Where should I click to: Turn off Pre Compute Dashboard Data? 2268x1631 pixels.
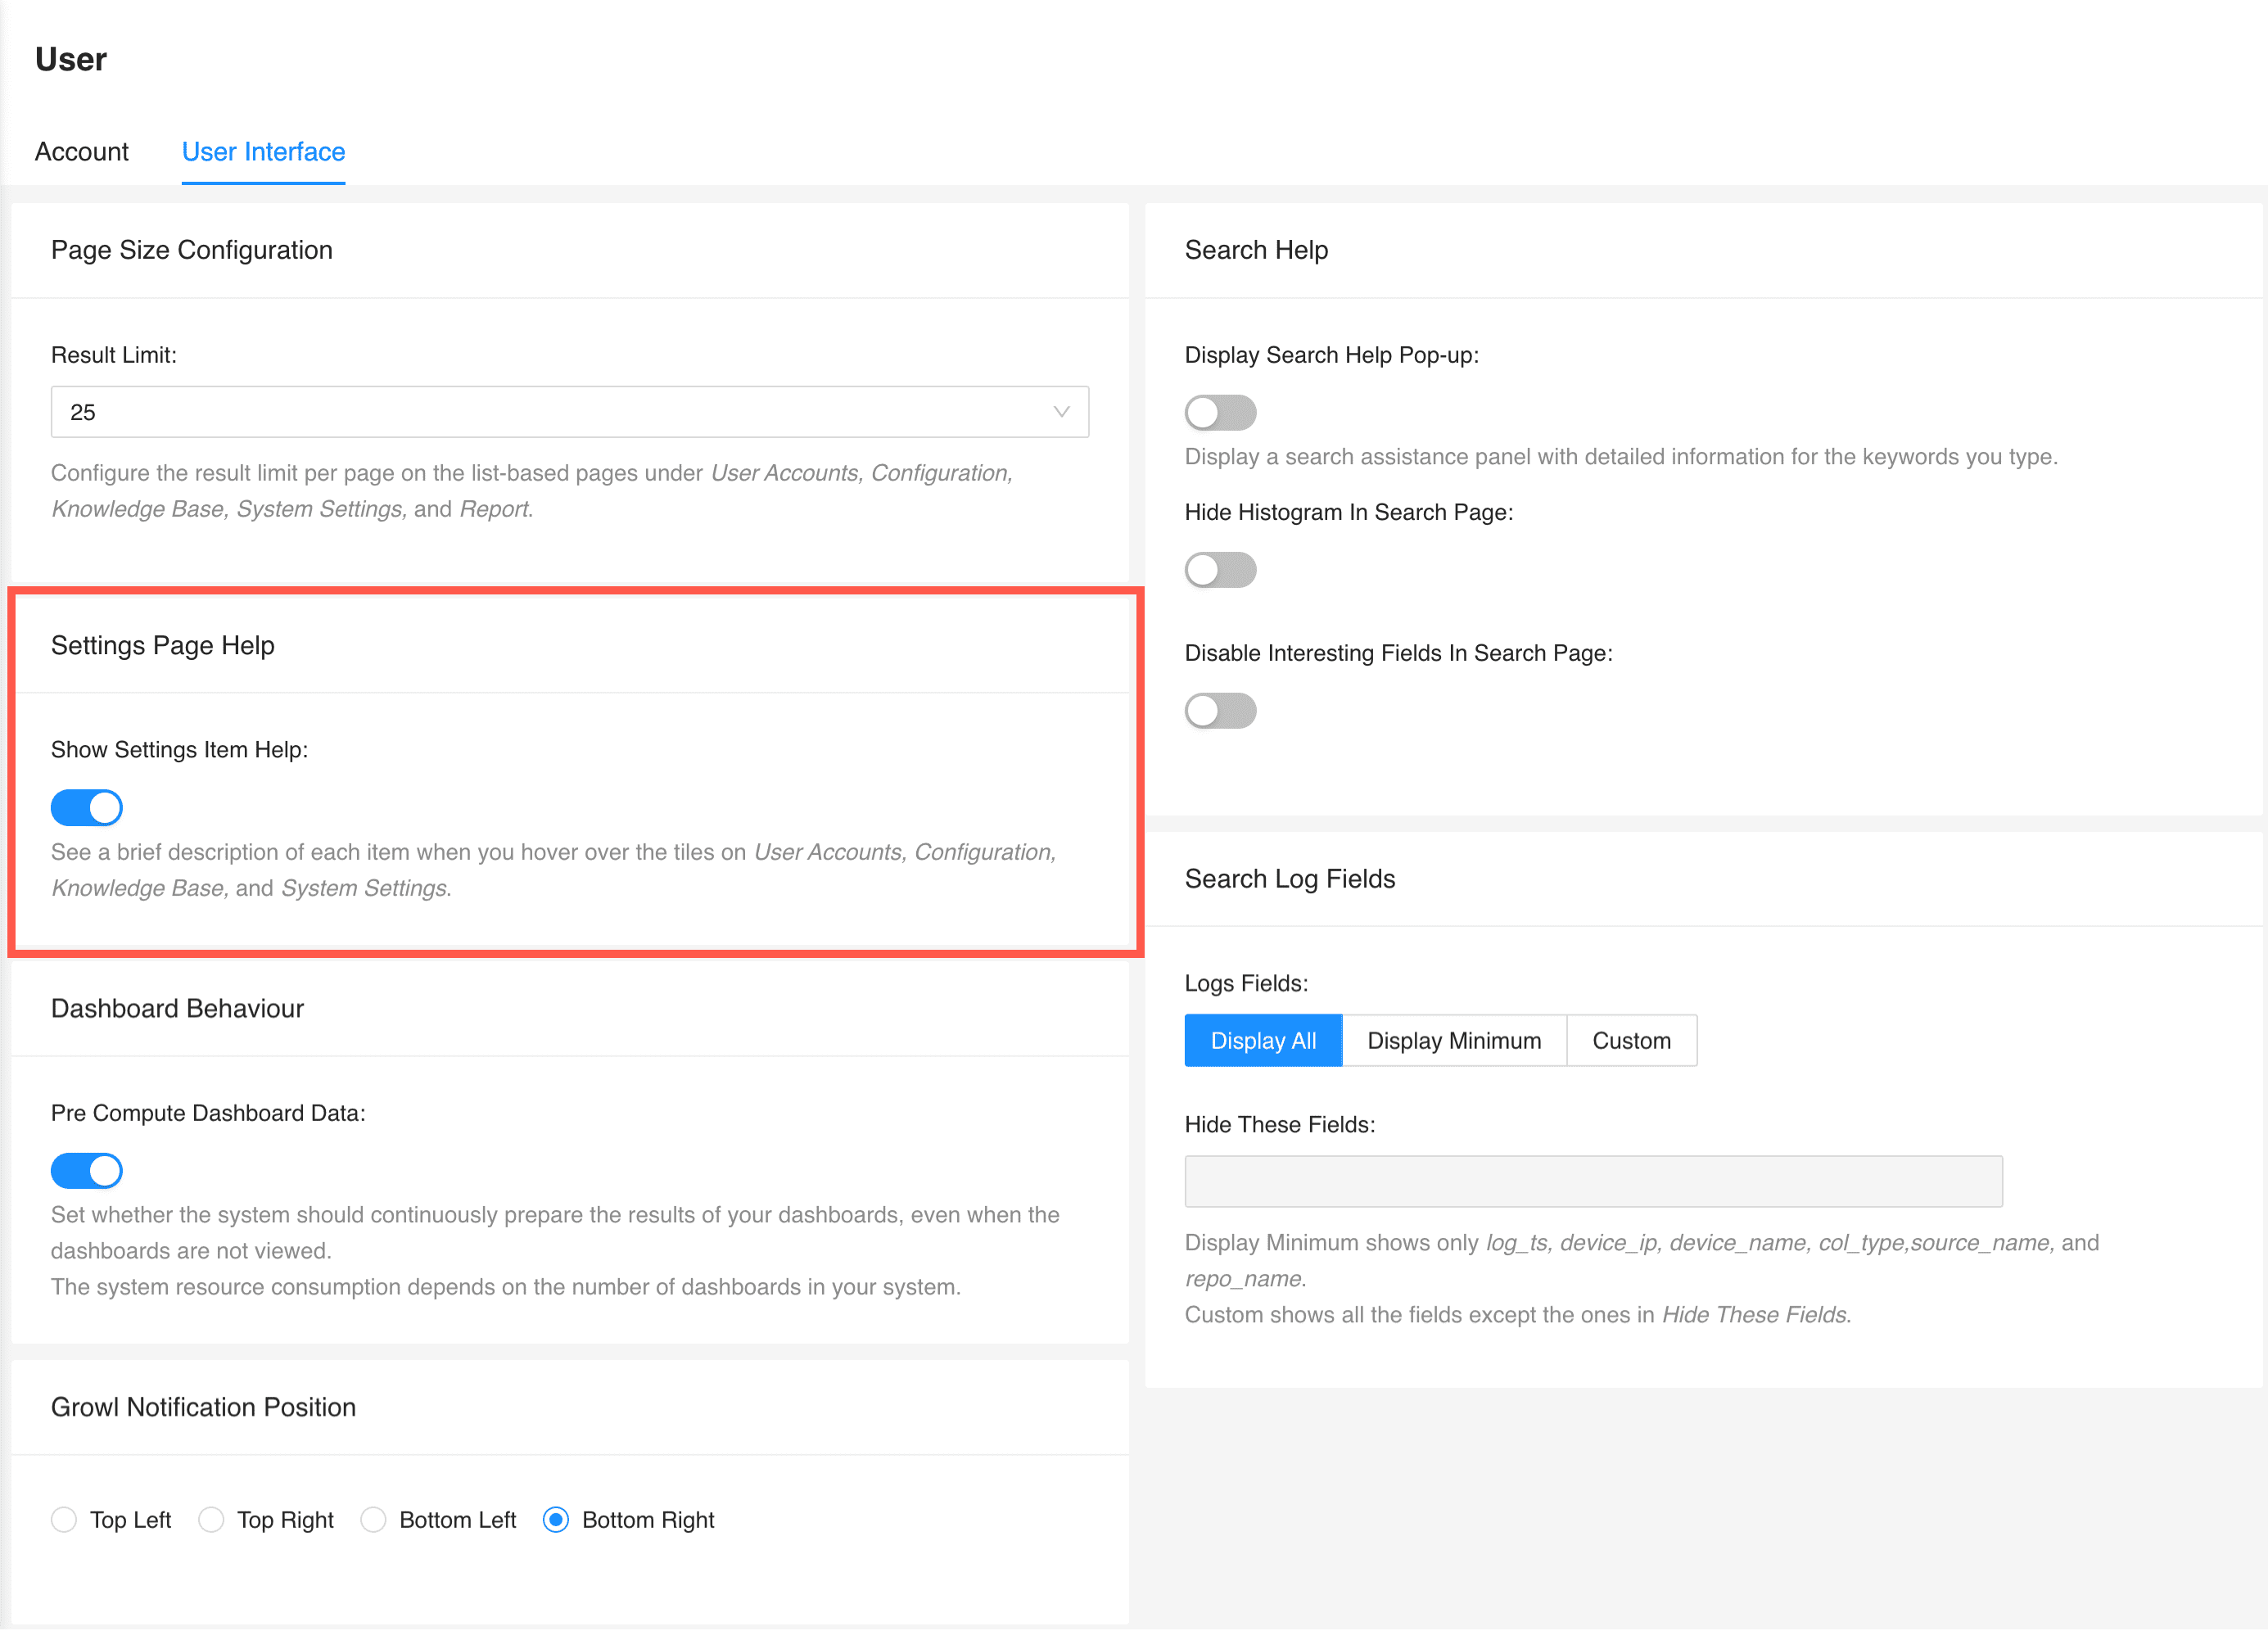tap(87, 1170)
